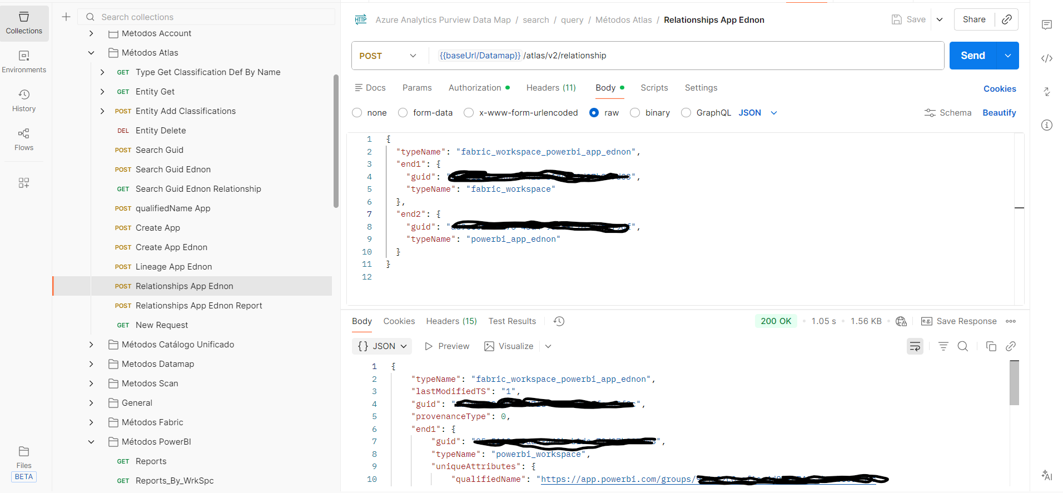Screen dimensions: 1063x493
Task: Open the Send button dropdown arrow
Action: (x=1008, y=56)
